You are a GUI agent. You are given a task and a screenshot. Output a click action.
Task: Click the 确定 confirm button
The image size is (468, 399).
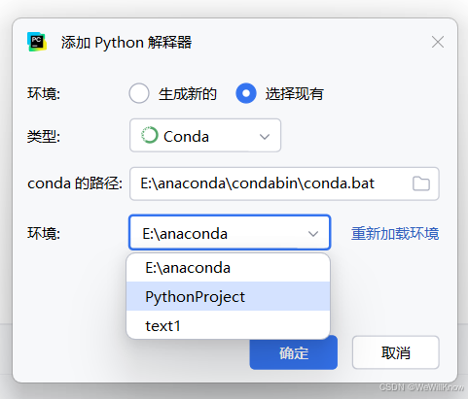coord(294,352)
